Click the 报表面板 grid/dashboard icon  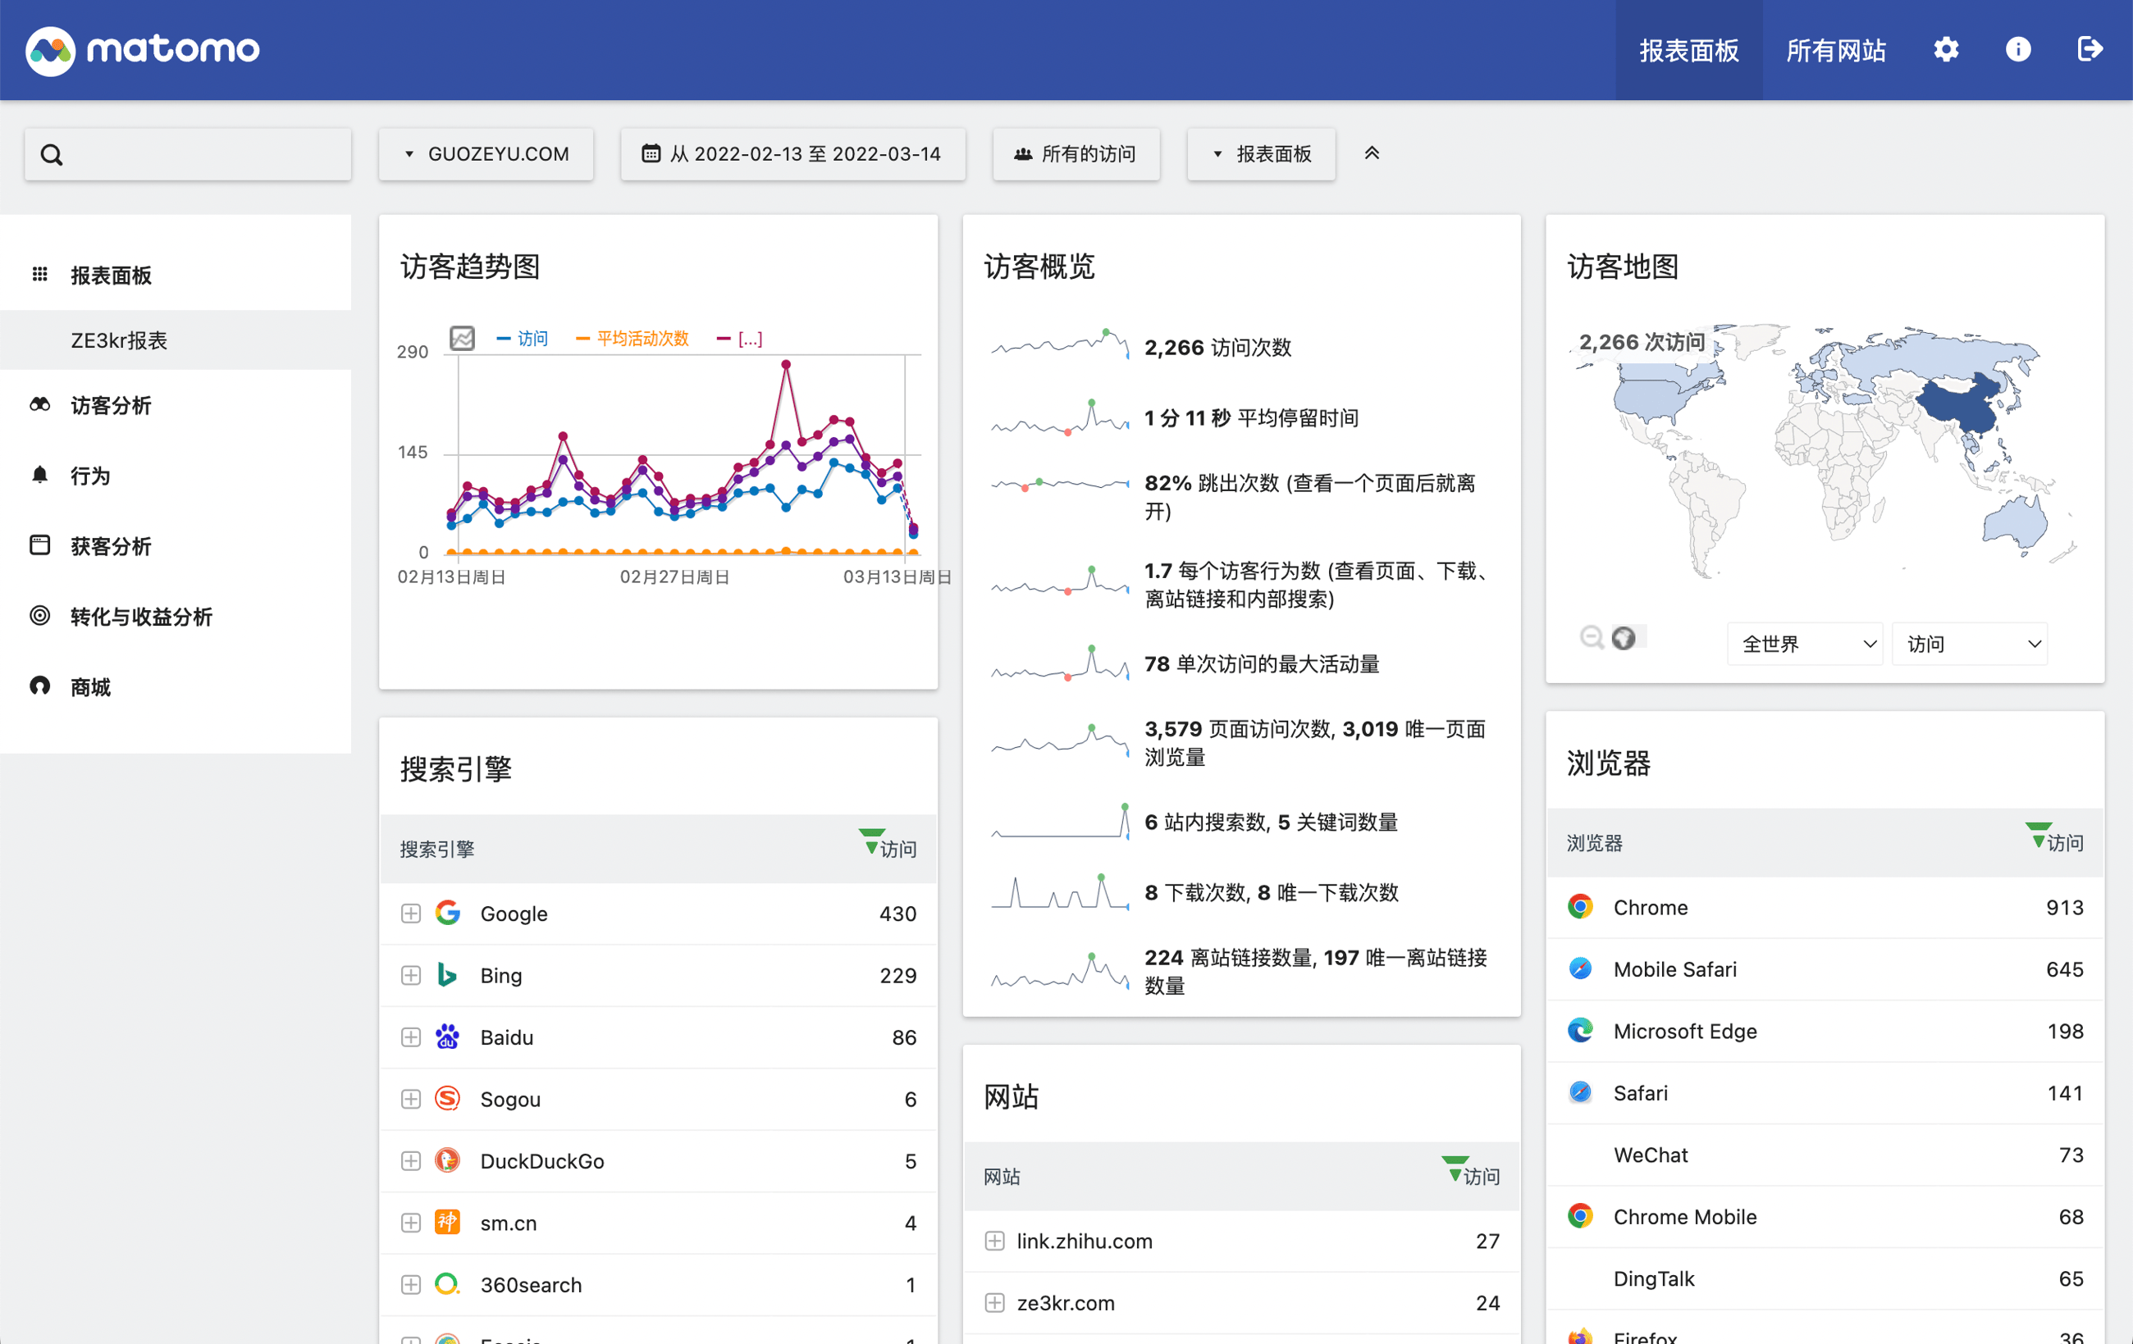39,274
